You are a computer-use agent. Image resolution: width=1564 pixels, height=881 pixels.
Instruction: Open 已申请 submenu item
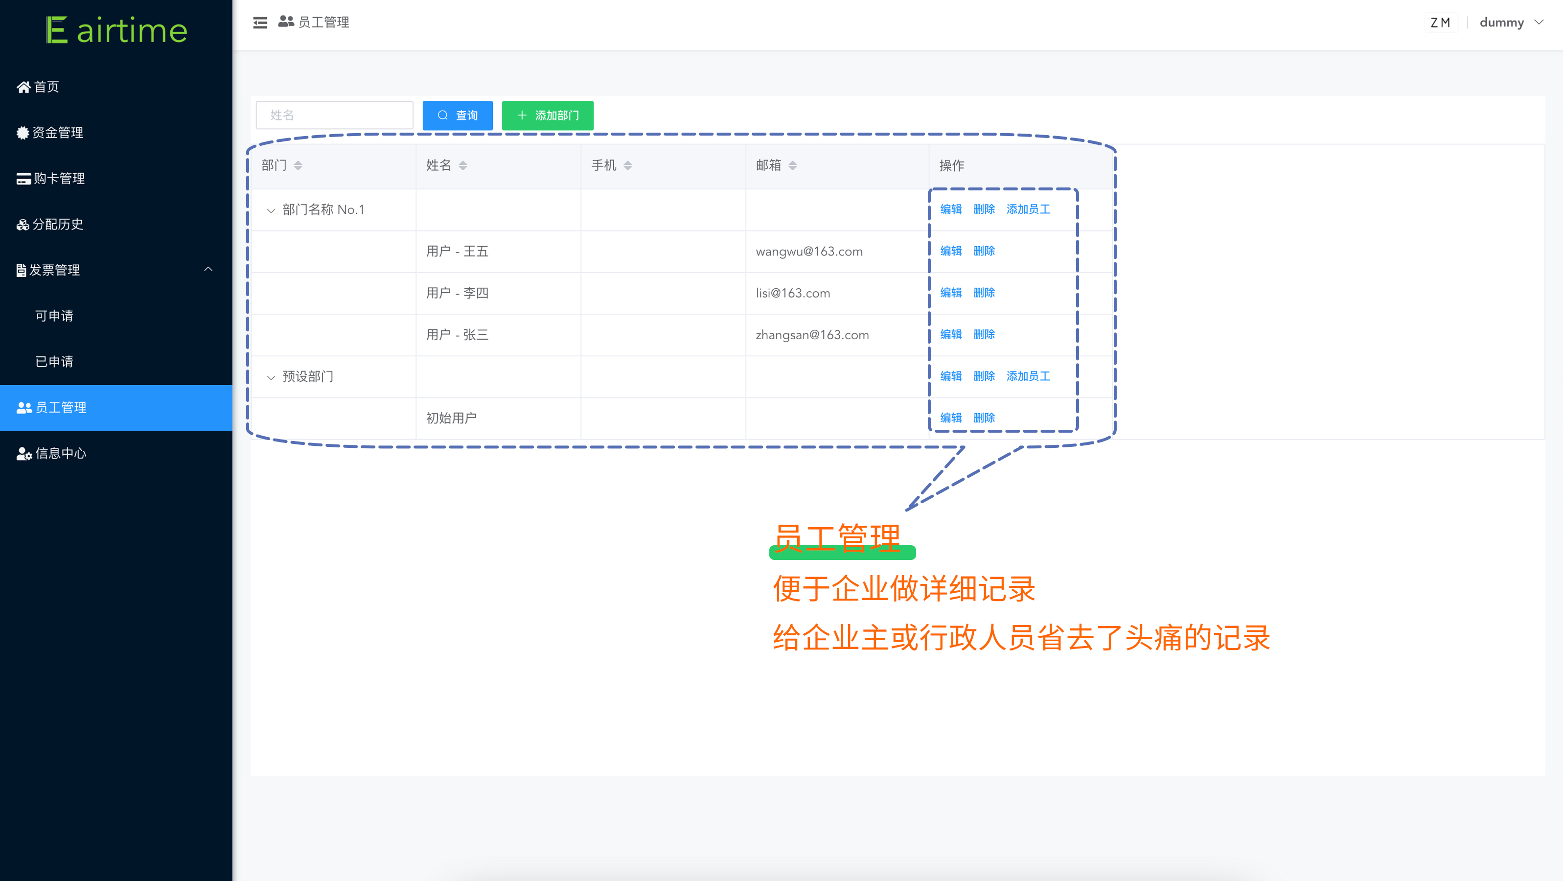pyautogui.click(x=116, y=363)
